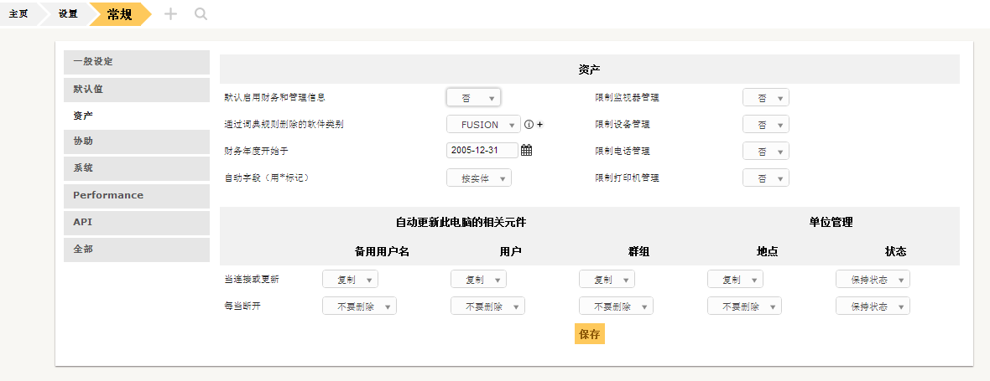This screenshot has height=381, width=990.
Task: Switch to the API tab
Action: coord(136,222)
